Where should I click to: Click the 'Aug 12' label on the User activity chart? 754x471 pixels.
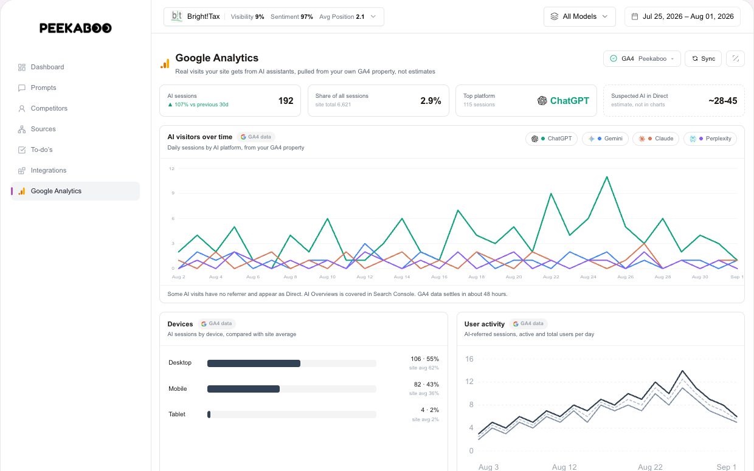(x=564, y=467)
